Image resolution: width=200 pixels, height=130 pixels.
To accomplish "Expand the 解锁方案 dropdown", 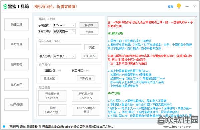I will tap(74, 31).
